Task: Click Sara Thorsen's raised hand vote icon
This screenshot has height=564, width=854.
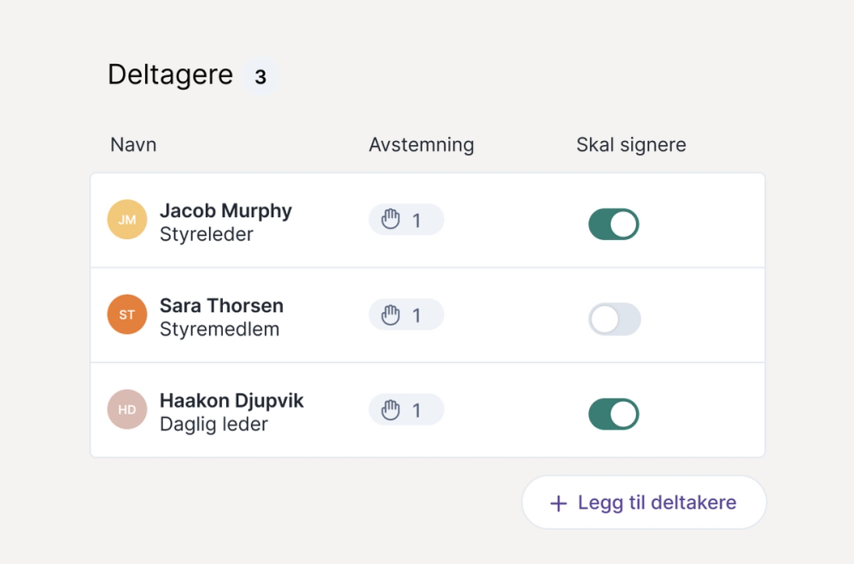Action: (x=391, y=315)
